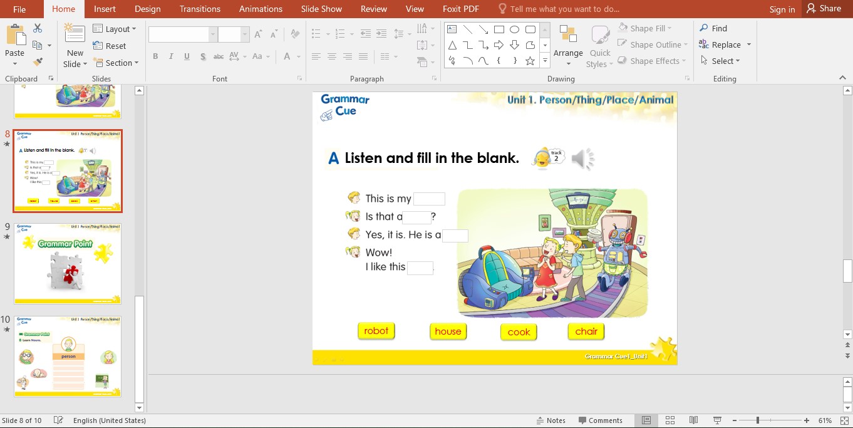The width and height of the screenshot is (853, 428).
Task: Select the Text Box shape
Action: point(452,29)
